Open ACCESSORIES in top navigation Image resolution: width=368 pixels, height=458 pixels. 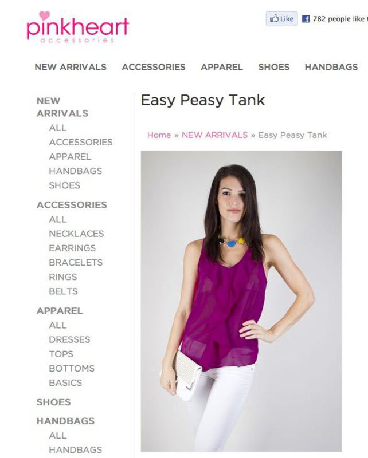[x=154, y=67]
